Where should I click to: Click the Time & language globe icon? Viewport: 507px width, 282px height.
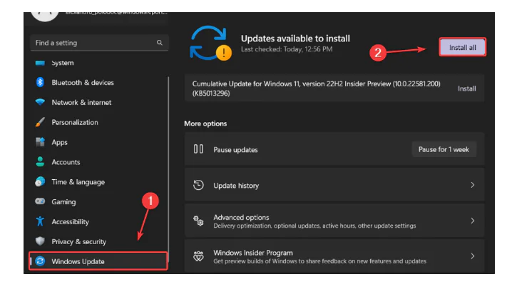point(40,181)
